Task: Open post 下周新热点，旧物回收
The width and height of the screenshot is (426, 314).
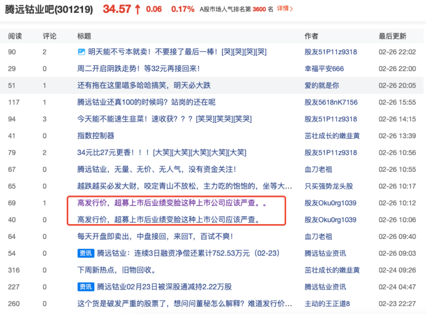Action: (x=117, y=270)
